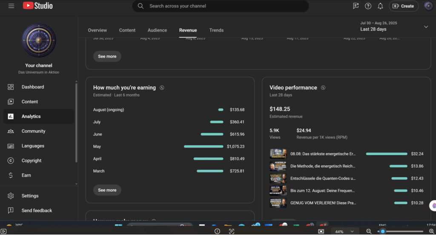Open Dashboard in the sidebar
Image resolution: width=436 pixels, height=249 pixels.
pyautogui.click(x=39, y=87)
